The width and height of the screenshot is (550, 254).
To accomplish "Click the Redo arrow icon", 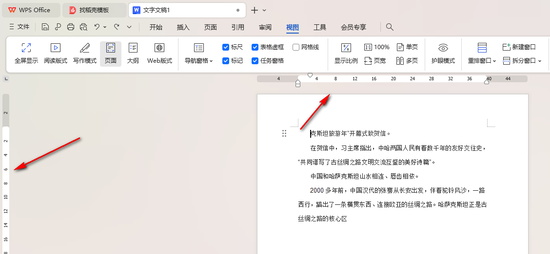I will point(117,27).
